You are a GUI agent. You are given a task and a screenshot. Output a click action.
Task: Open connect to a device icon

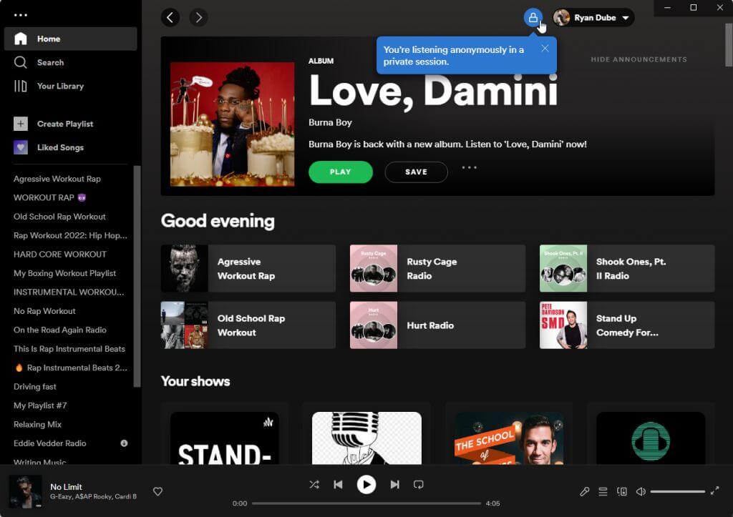622,491
